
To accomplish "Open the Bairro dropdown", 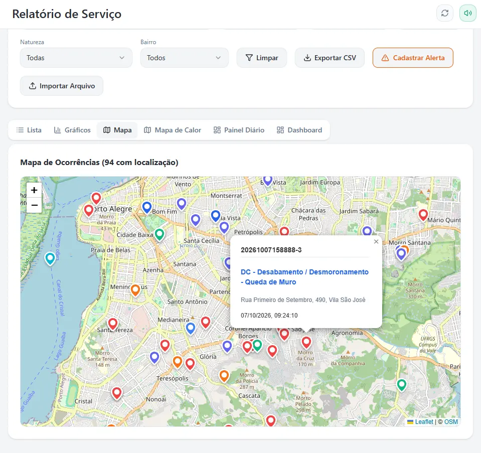I will (185, 58).
